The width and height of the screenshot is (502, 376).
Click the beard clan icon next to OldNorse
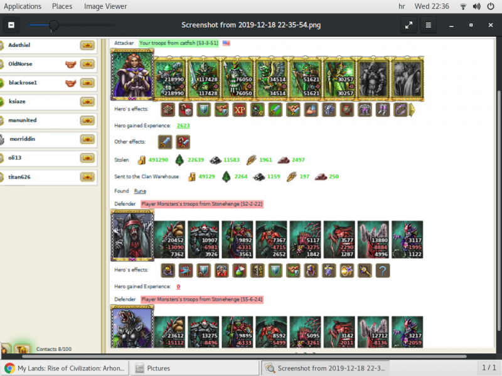[71, 63]
